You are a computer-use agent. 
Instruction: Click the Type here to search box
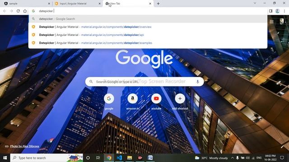coord(47,158)
